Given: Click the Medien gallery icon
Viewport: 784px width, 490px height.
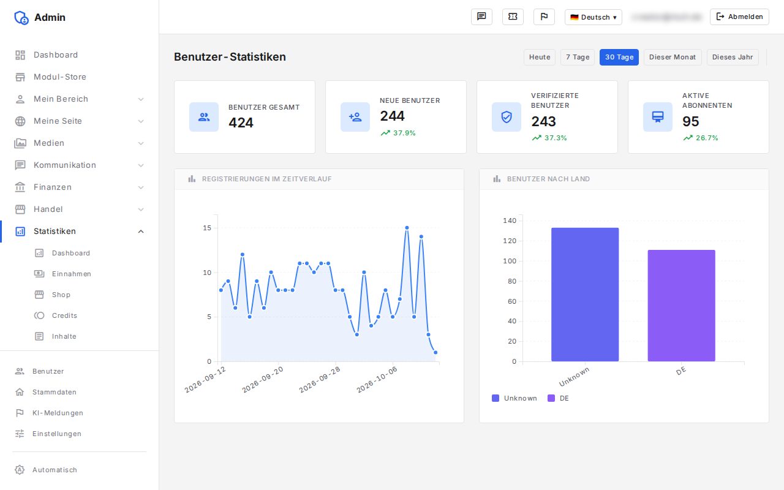Looking at the screenshot, I should [20, 143].
